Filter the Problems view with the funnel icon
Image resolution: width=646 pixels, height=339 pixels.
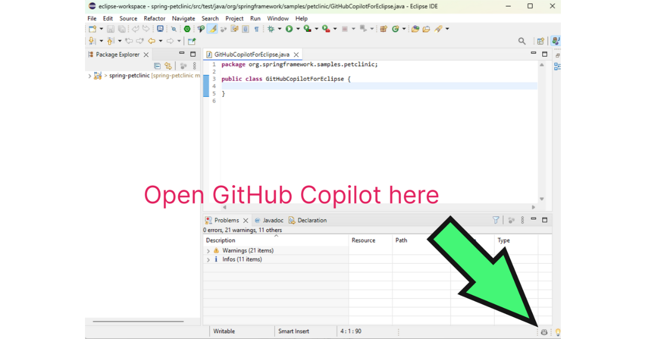point(495,220)
